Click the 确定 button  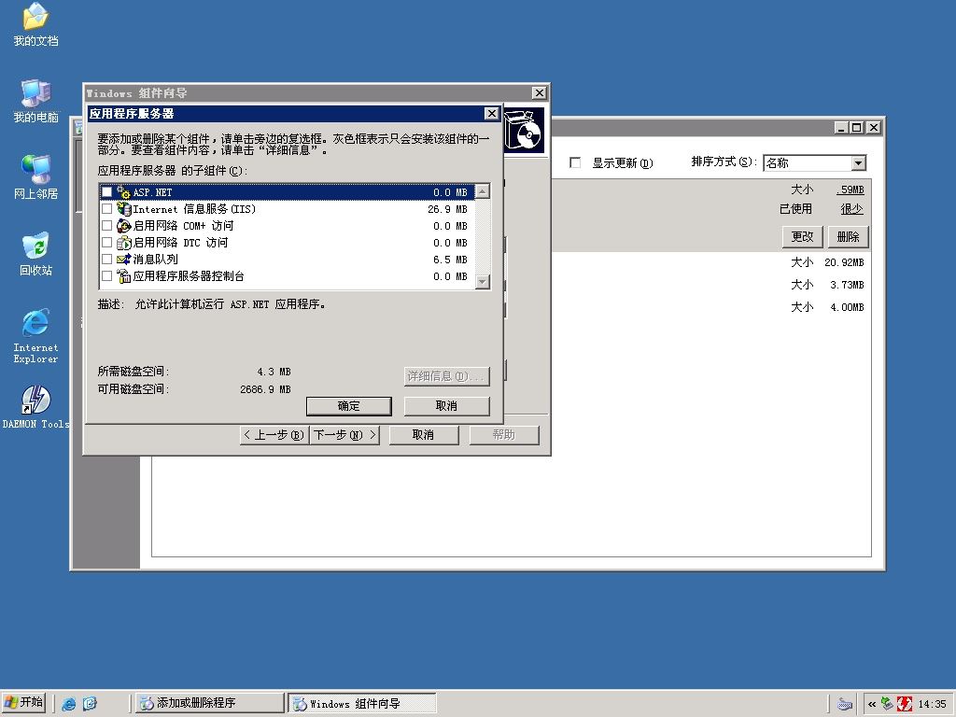[349, 406]
